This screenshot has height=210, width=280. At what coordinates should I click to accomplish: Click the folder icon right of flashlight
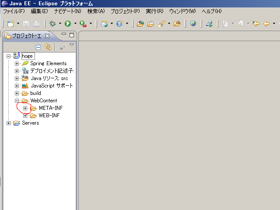[177, 24]
